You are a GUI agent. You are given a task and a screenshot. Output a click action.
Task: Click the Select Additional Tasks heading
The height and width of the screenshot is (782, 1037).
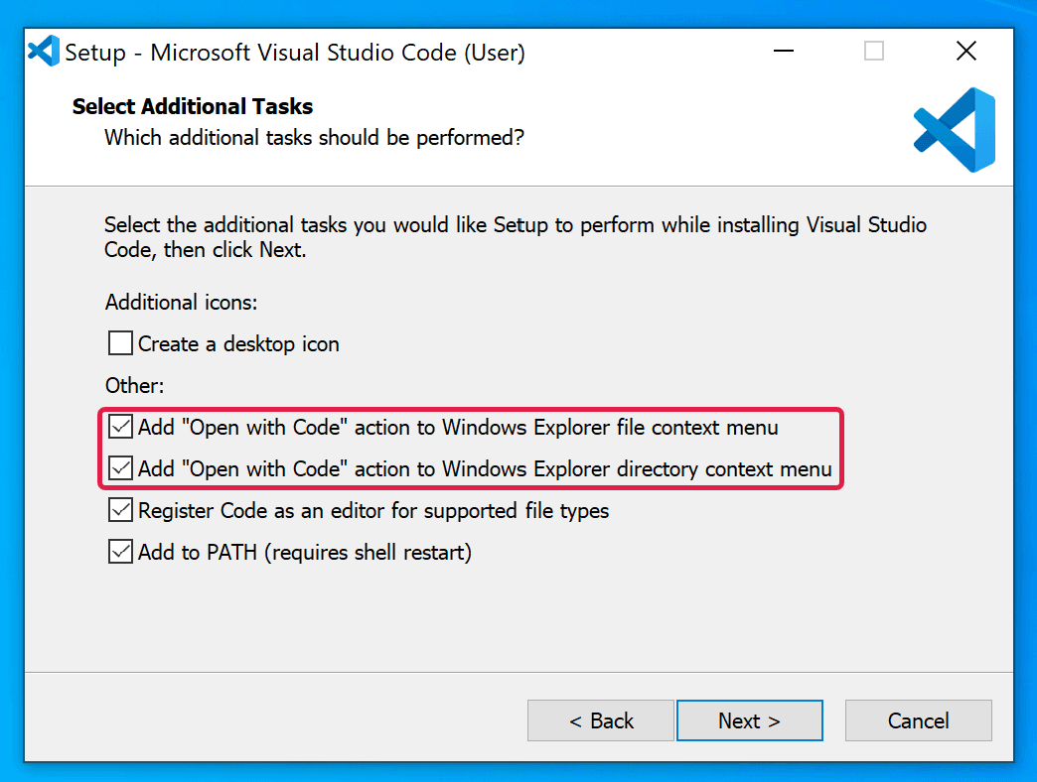click(193, 106)
